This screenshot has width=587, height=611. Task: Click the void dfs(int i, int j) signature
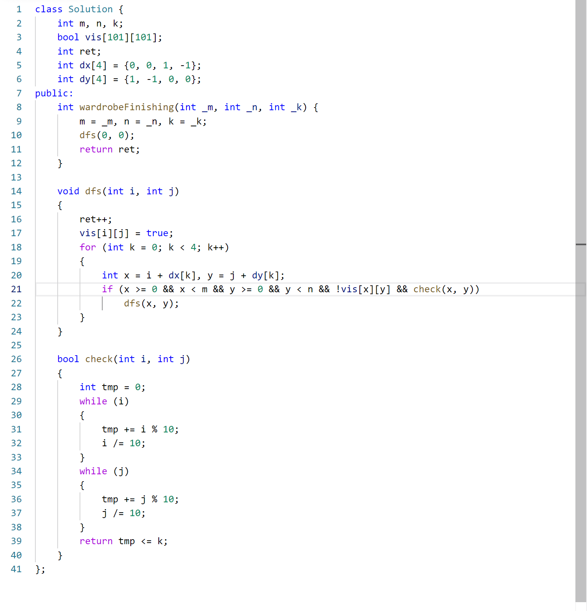(x=118, y=191)
